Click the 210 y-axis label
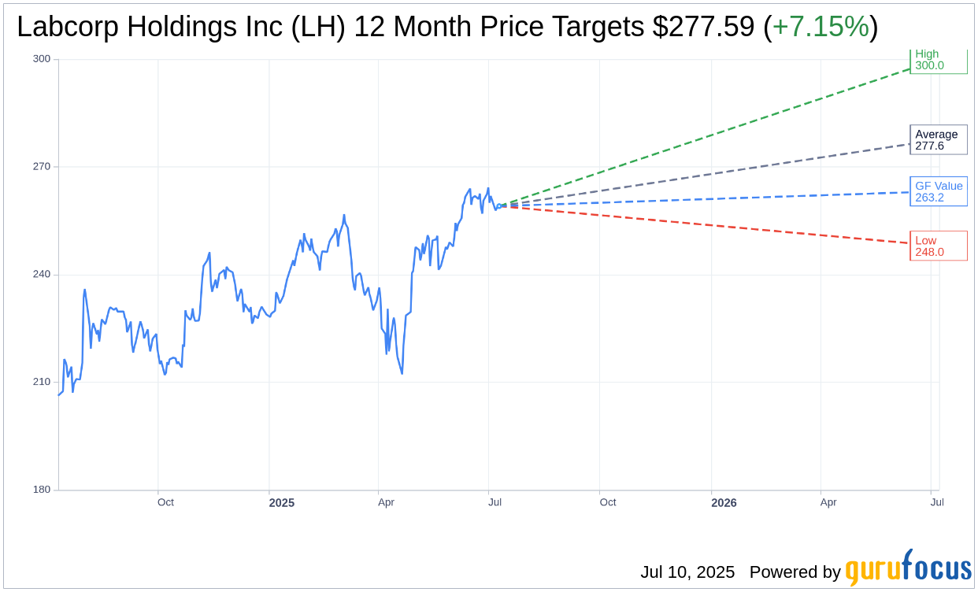This screenshot has width=978, height=592. 42,382
